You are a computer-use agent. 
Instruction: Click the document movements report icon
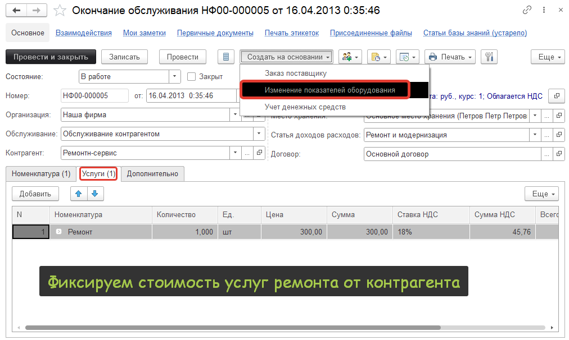pos(226,57)
